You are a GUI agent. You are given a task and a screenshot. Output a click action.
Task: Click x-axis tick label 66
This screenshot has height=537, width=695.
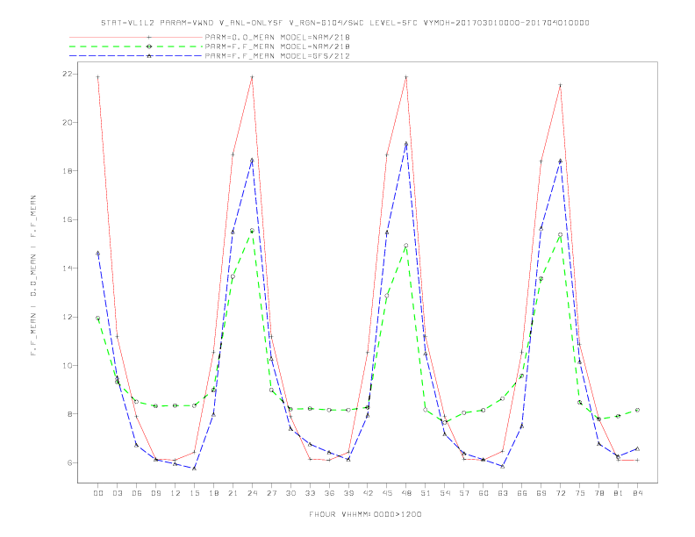tap(522, 493)
